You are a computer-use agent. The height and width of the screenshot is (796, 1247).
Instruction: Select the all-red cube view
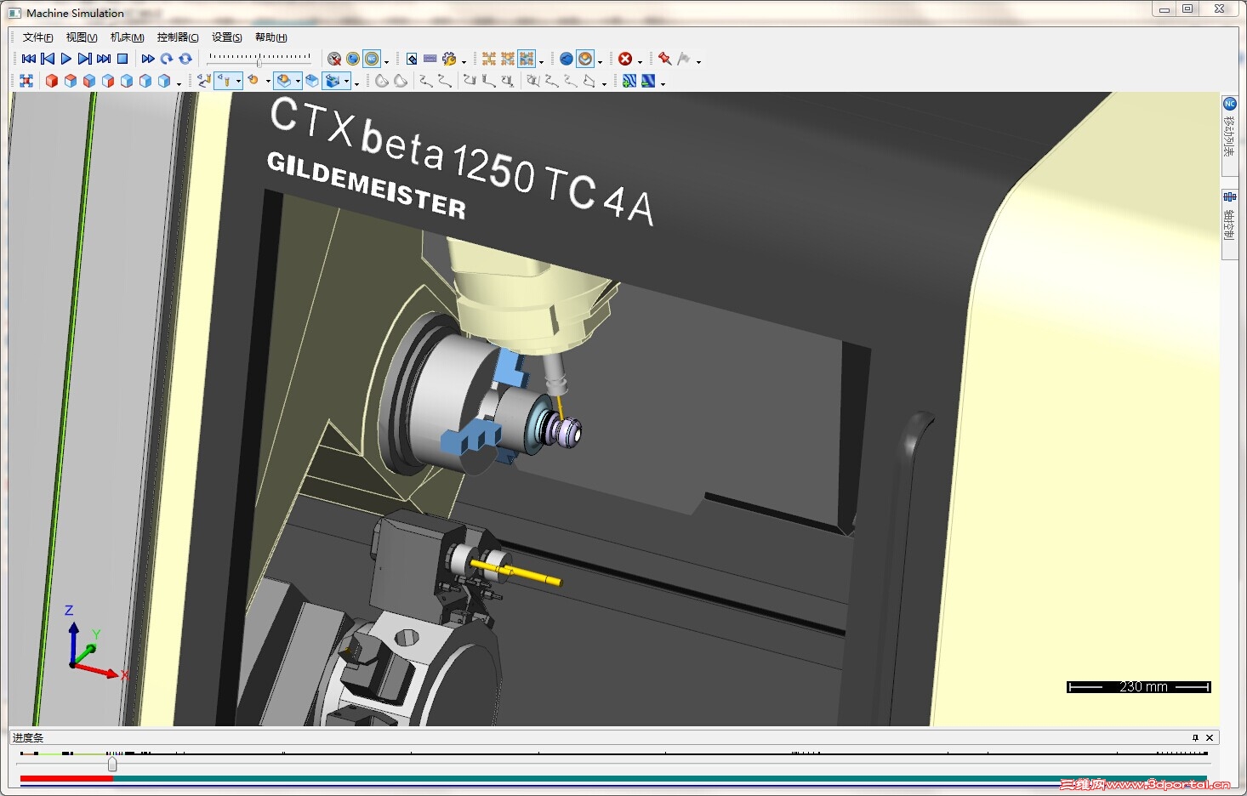52,81
